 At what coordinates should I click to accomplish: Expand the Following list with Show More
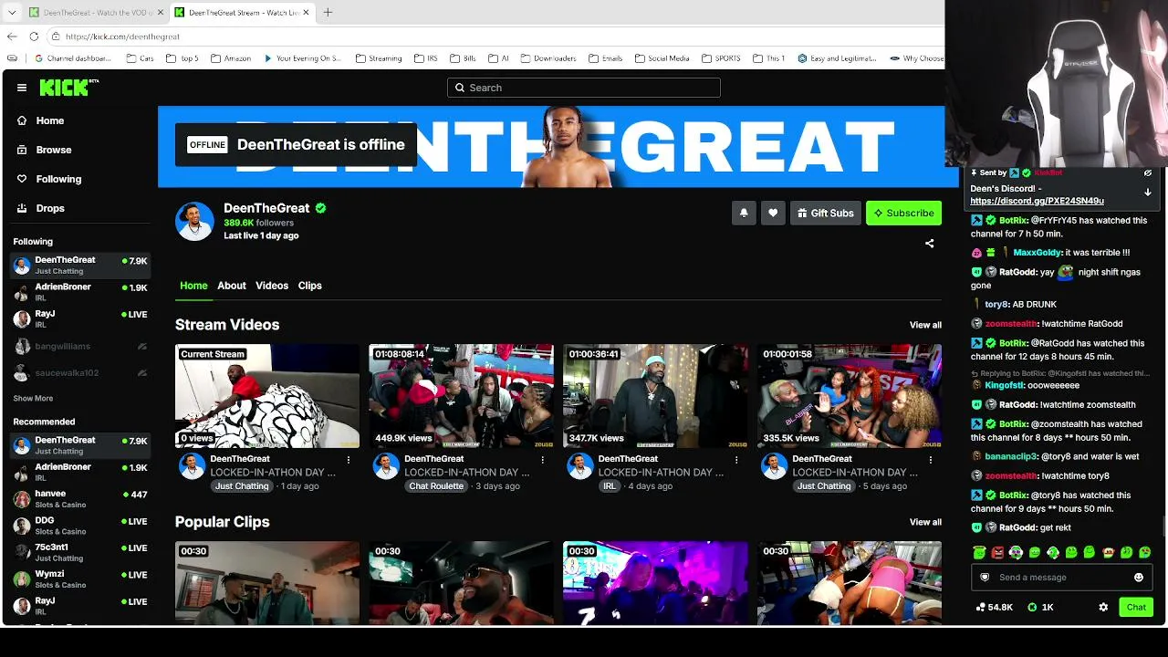point(33,398)
